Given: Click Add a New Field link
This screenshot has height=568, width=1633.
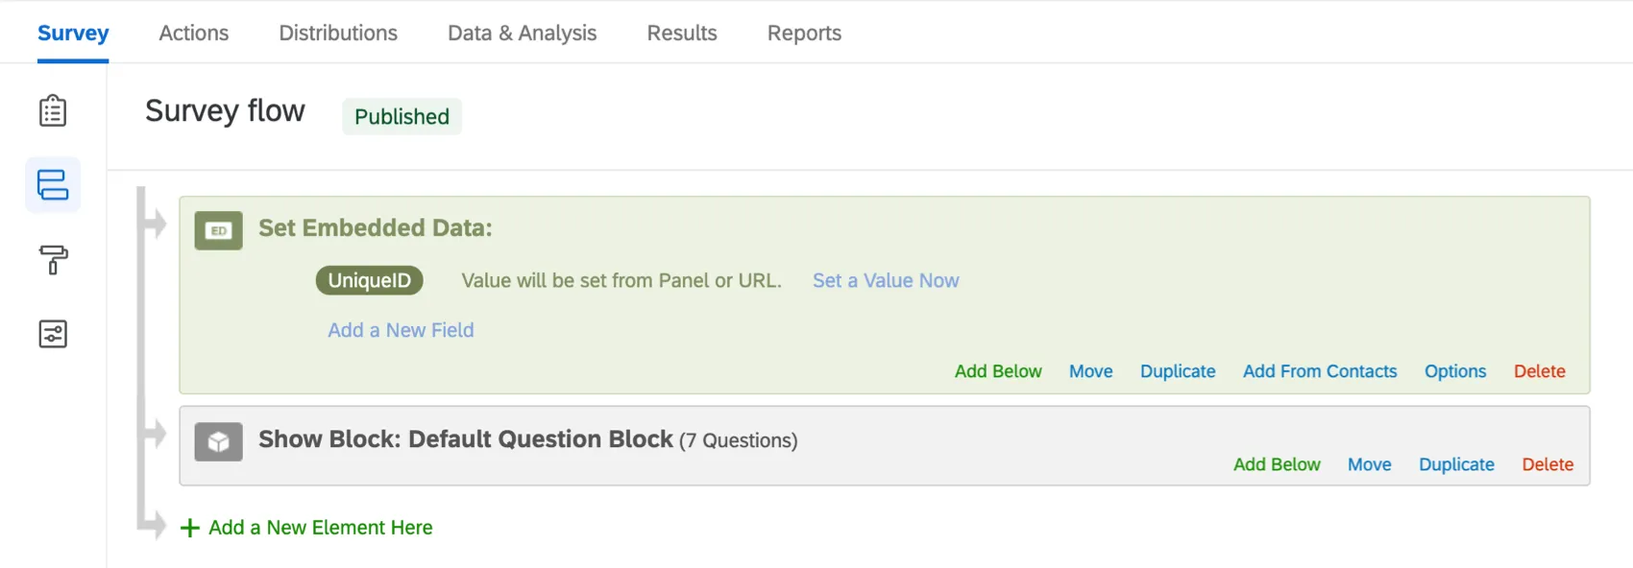Looking at the screenshot, I should point(401,330).
